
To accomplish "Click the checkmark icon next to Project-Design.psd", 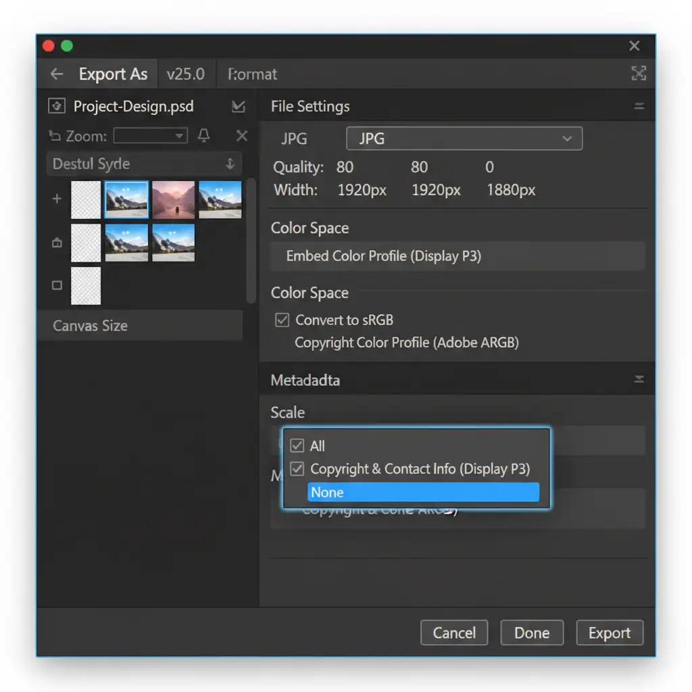I will (238, 106).
